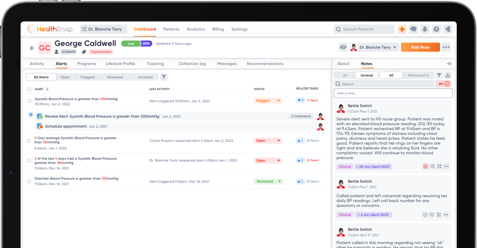Collapse related tasks for Systolic 200mmHg alert
Image resolution: width=477 pixels, height=248 pixels.
click(300, 100)
